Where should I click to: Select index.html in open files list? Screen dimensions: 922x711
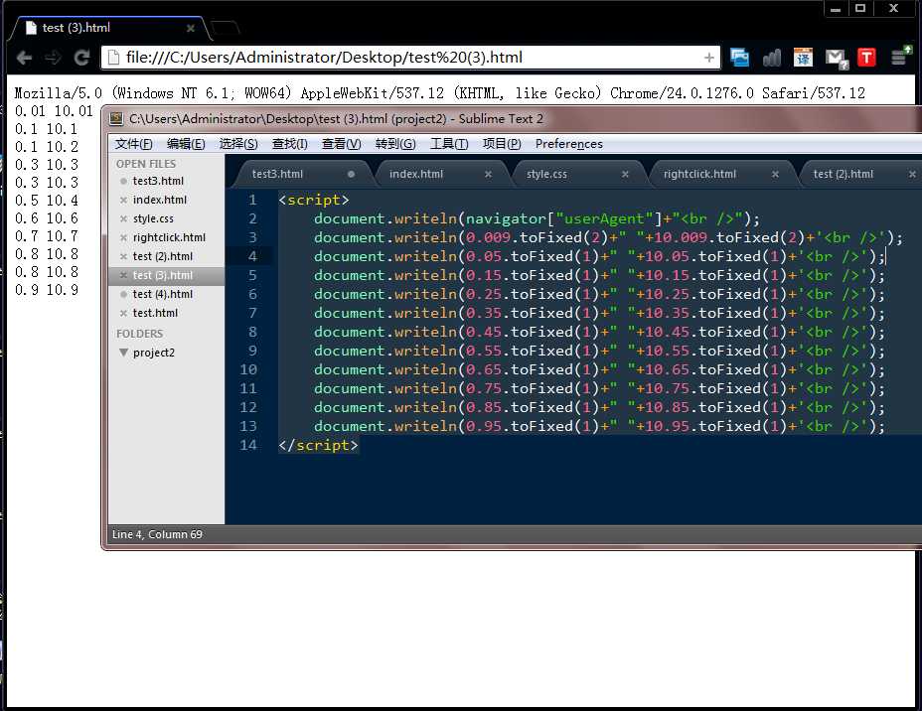coord(160,200)
